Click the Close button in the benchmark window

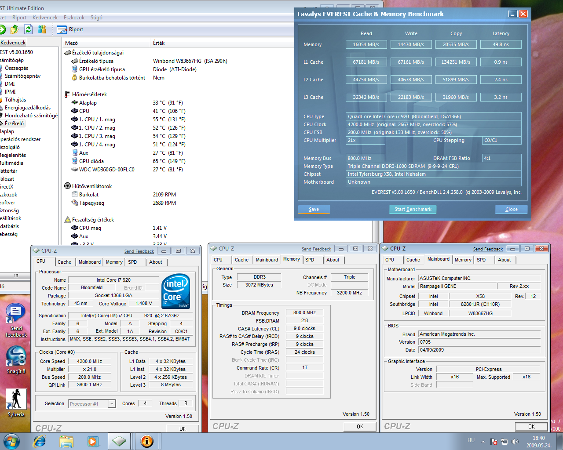(x=511, y=209)
